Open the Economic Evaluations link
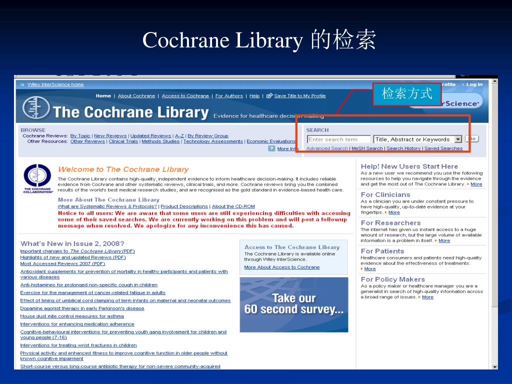Viewport: 512px width, 384px height. [270, 141]
